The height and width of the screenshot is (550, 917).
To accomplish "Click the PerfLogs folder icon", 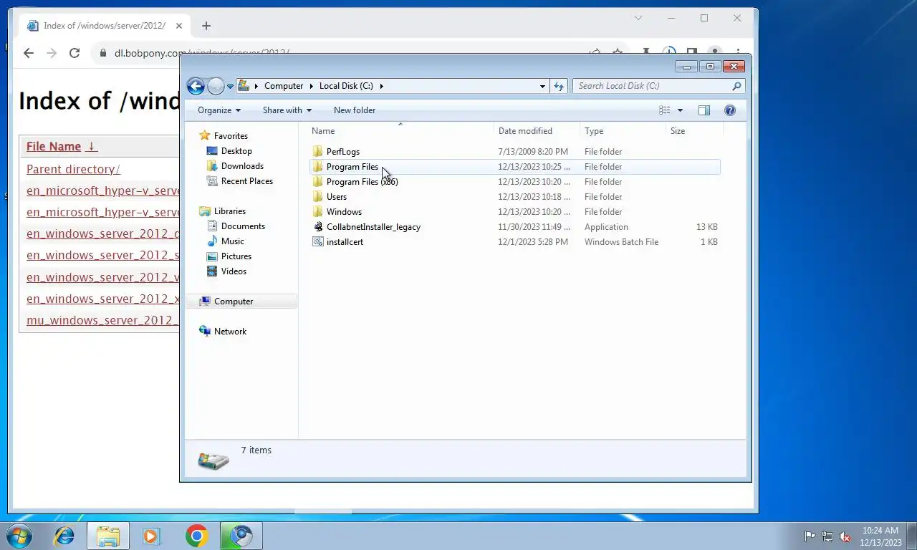I will [318, 152].
